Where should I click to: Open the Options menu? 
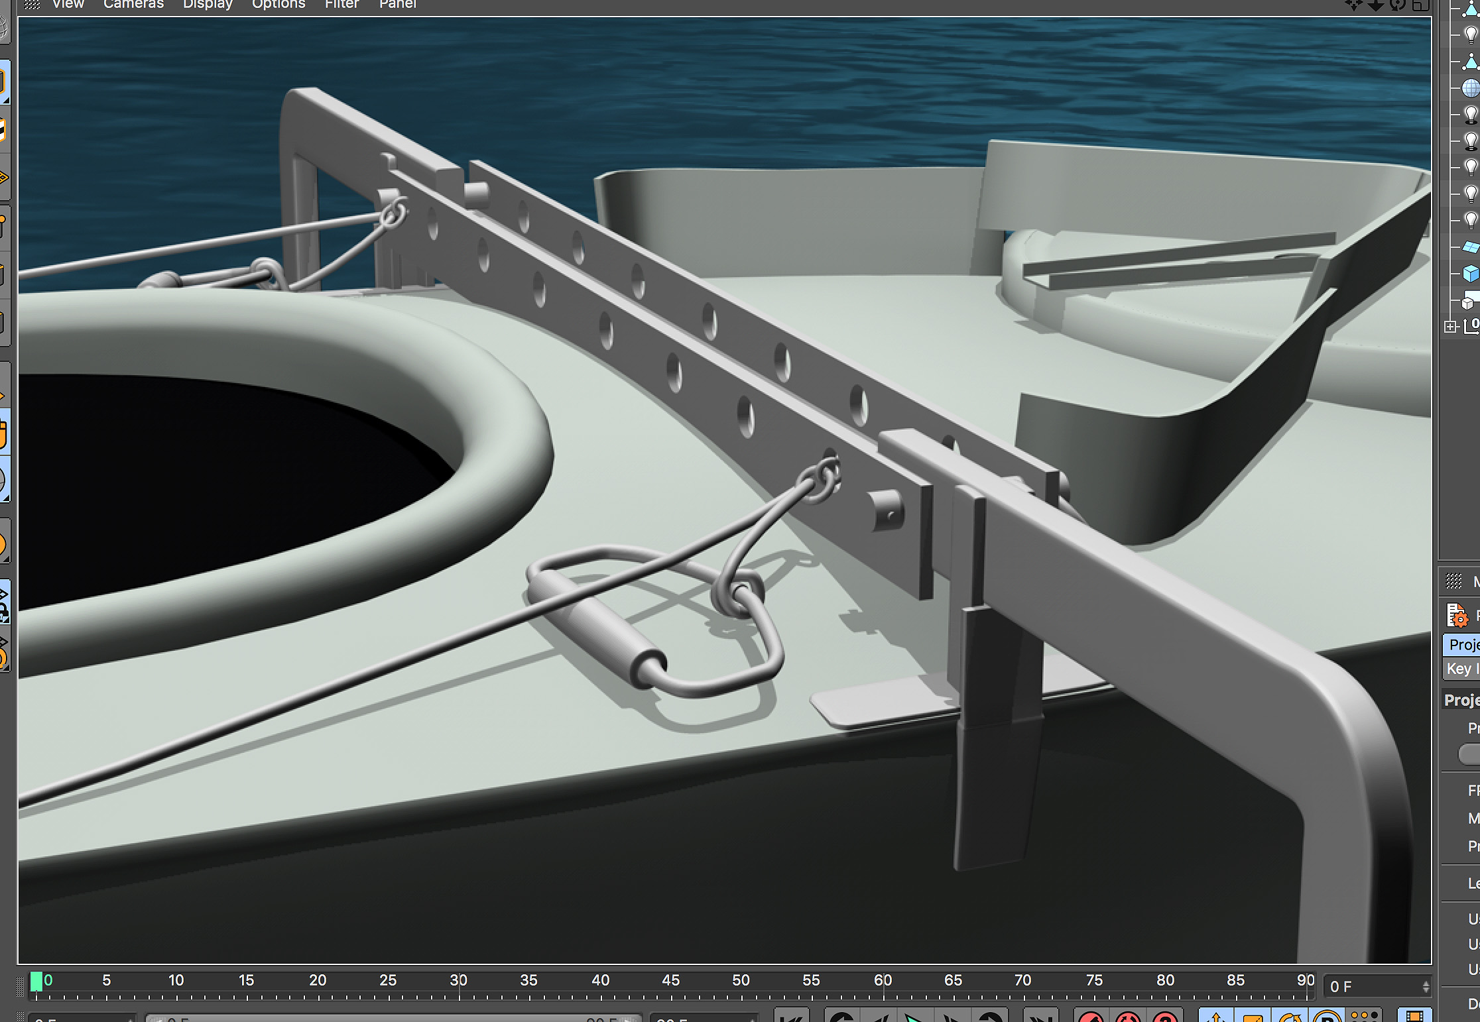tap(278, 4)
